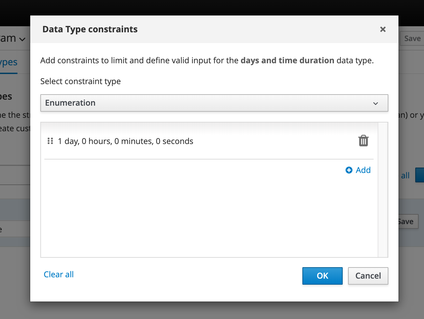
Task: Expand the chevron next to the diagram name
Action: pyautogui.click(x=22, y=39)
